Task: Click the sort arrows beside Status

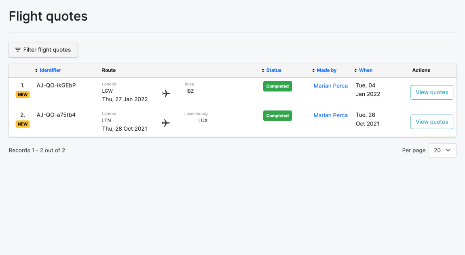Action: [263, 70]
